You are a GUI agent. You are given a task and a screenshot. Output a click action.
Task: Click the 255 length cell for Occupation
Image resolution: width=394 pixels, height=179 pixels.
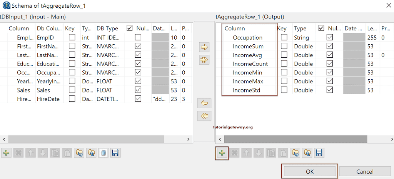[x=372, y=38]
